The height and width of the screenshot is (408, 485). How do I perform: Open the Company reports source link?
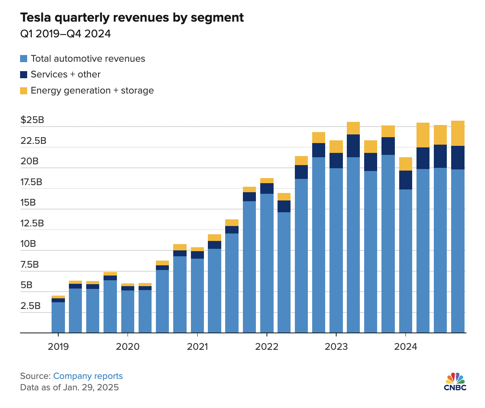click(88, 376)
